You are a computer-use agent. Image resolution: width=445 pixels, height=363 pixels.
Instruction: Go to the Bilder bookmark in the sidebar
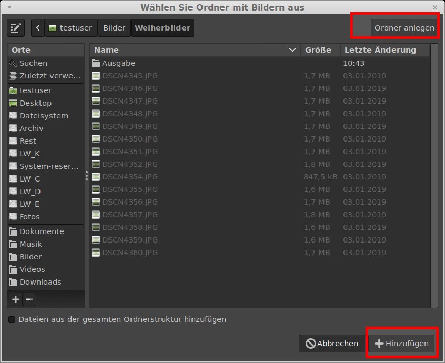tap(46, 257)
